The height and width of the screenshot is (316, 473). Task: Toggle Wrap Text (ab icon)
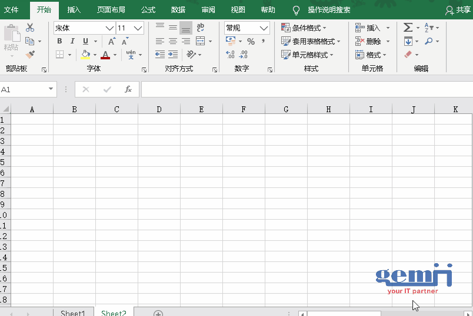click(x=201, y=28)
